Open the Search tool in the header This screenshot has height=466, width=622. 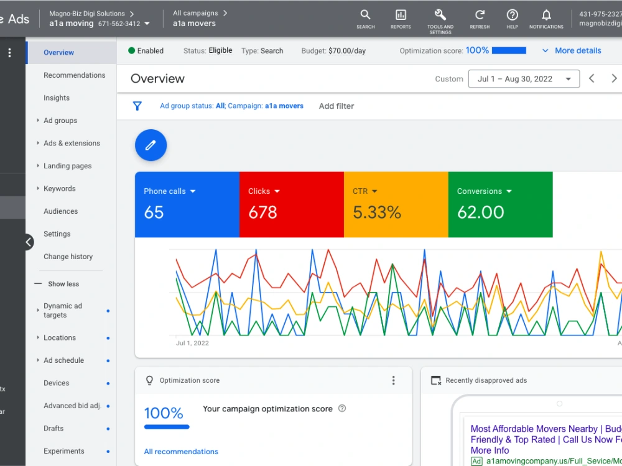pos(365,19)
